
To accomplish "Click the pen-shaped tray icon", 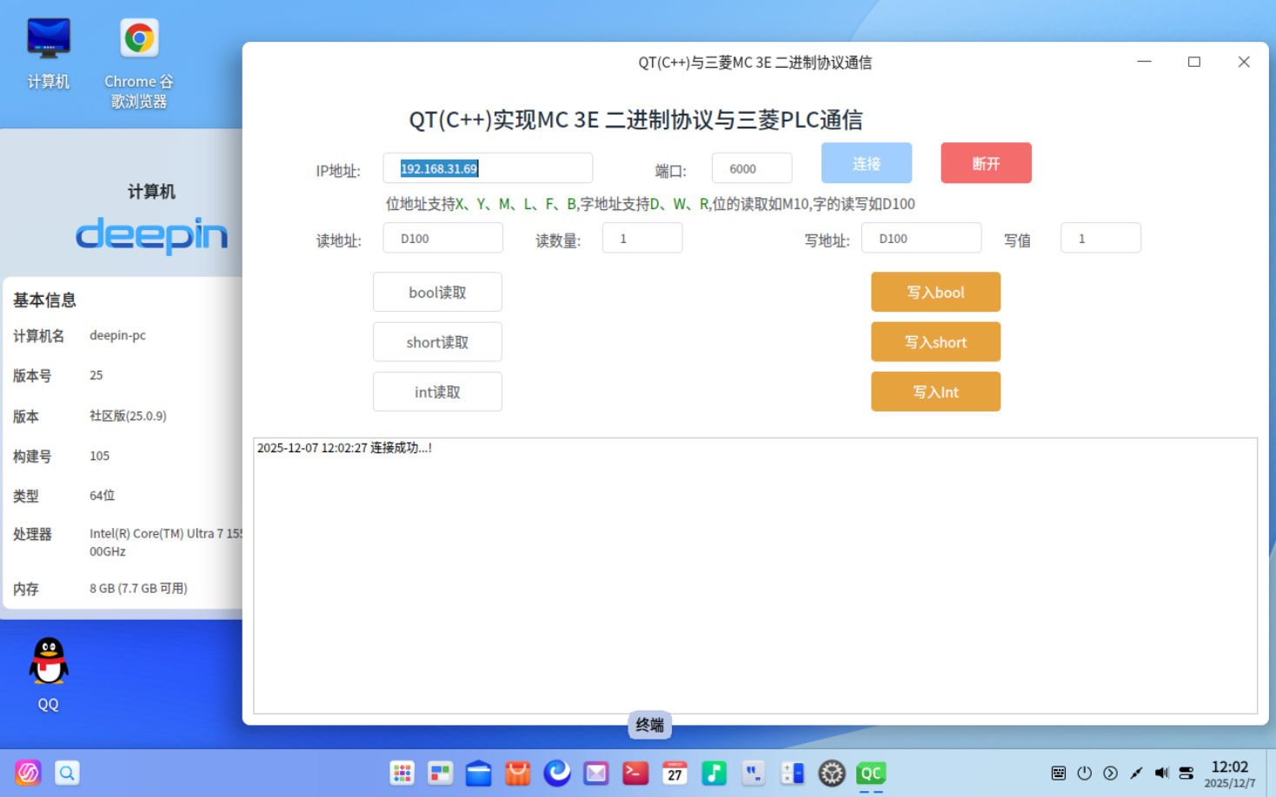I will click(x=1136, y=773).
